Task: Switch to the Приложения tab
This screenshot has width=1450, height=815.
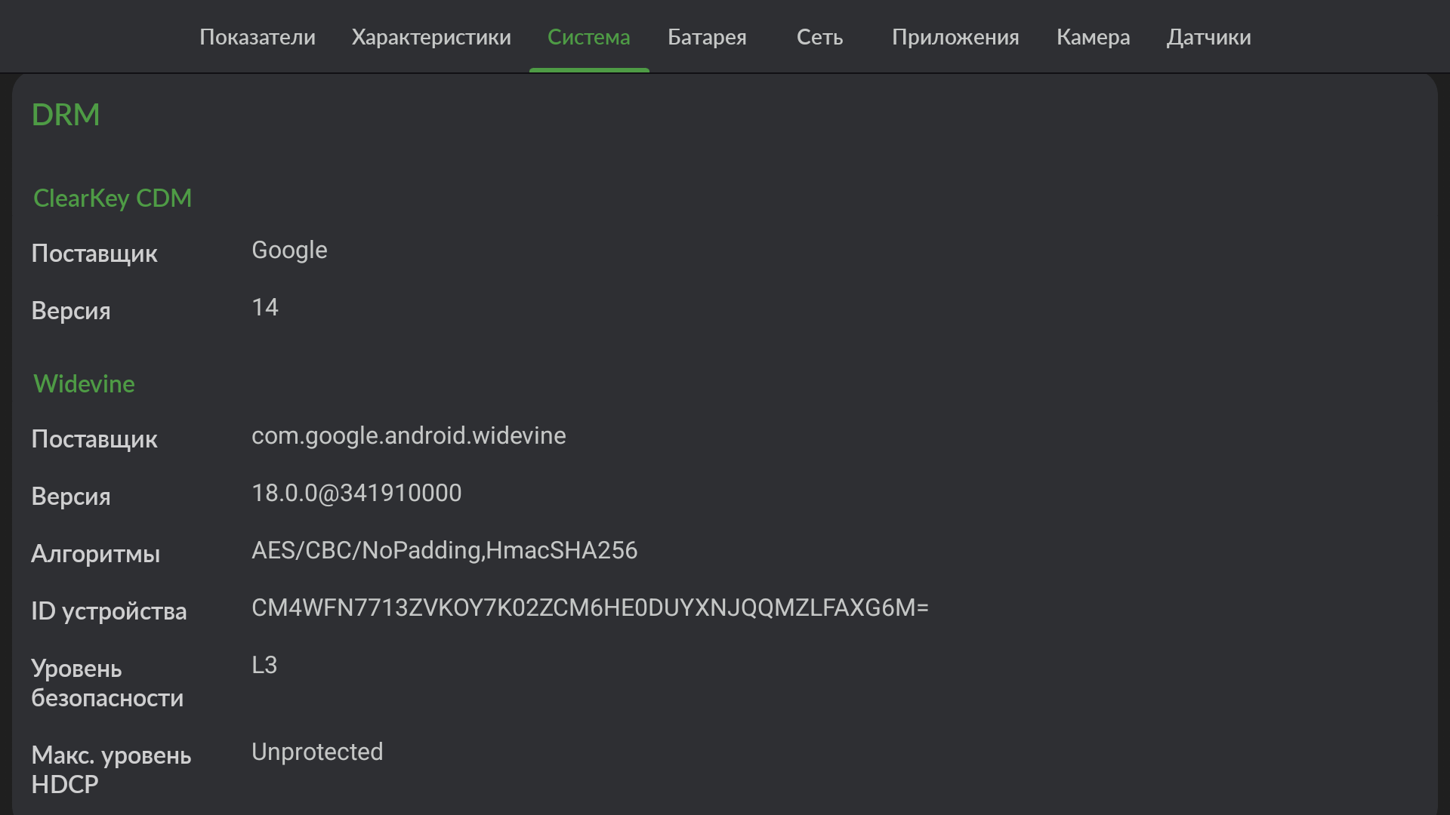Action: point(955,37)
